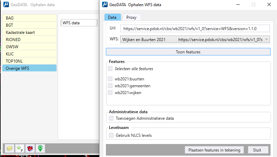Maximize the Ophalen WFS data window
277x157 pixels.
pyautogui.click(x=253, y=4)
